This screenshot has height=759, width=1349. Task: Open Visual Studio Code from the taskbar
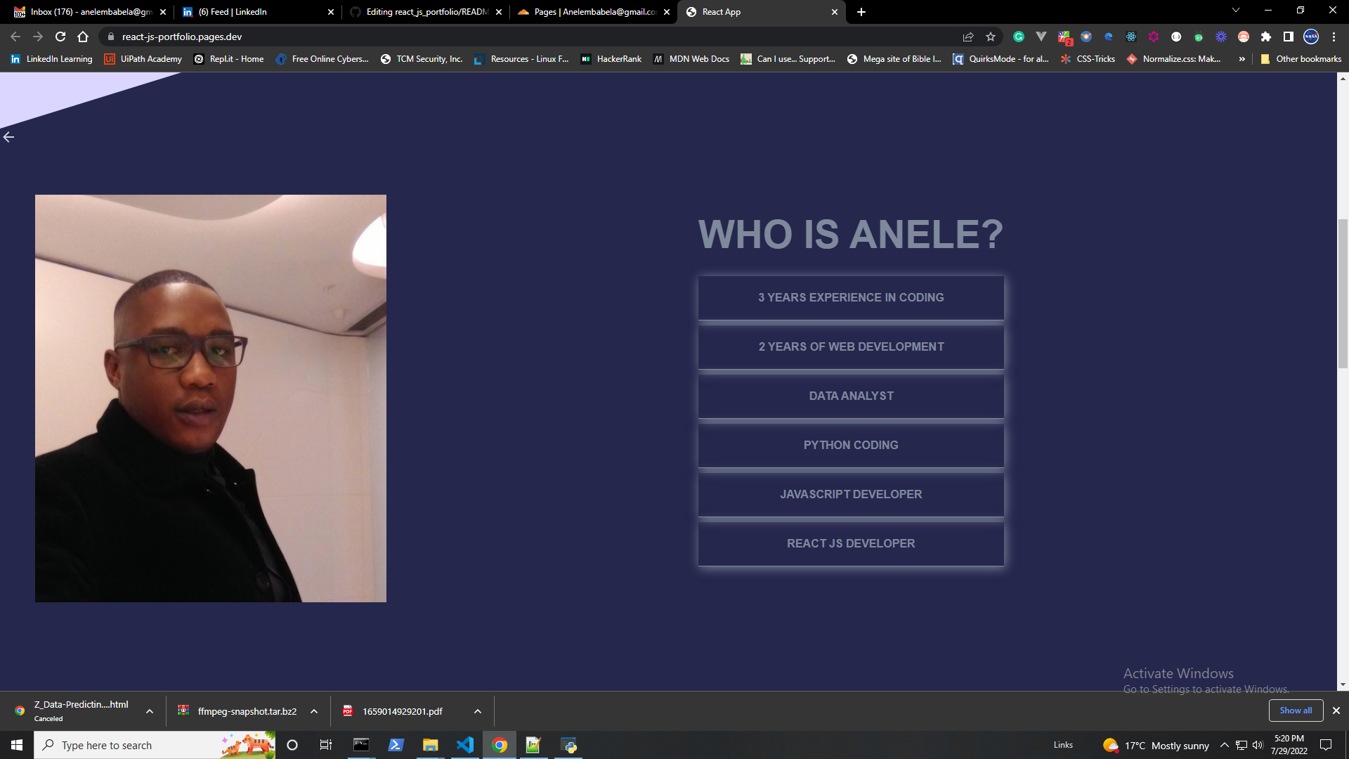pos(465,745)
